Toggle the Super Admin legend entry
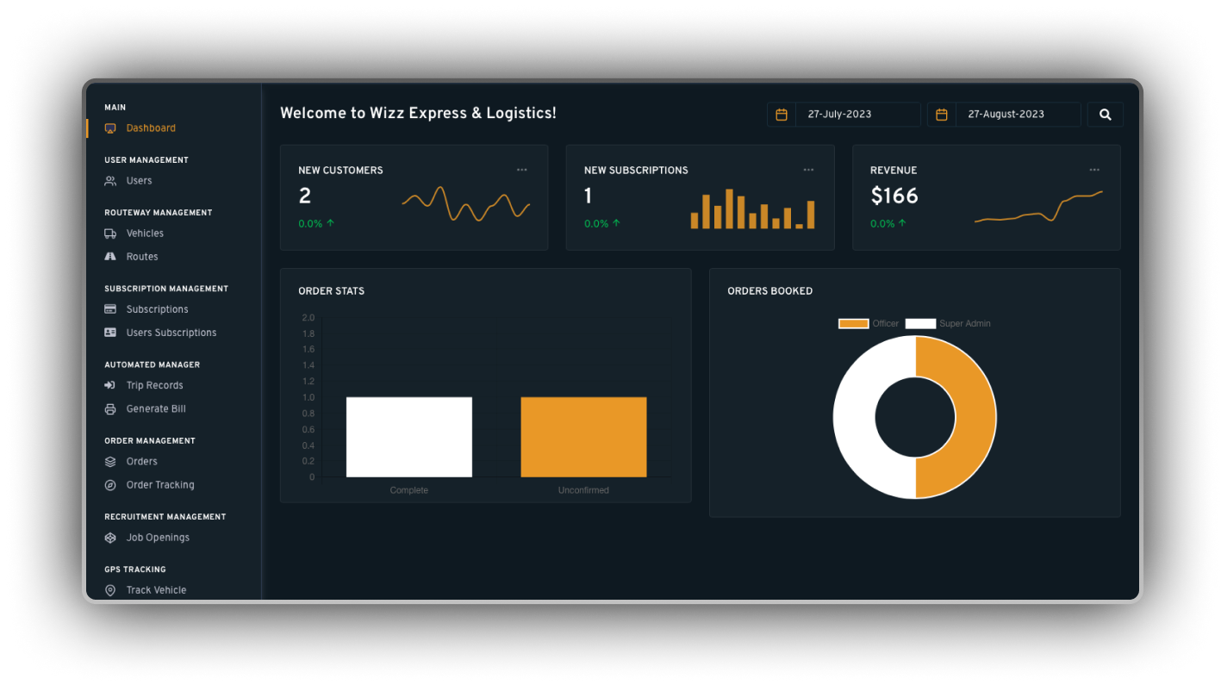 tap(947, 324)
